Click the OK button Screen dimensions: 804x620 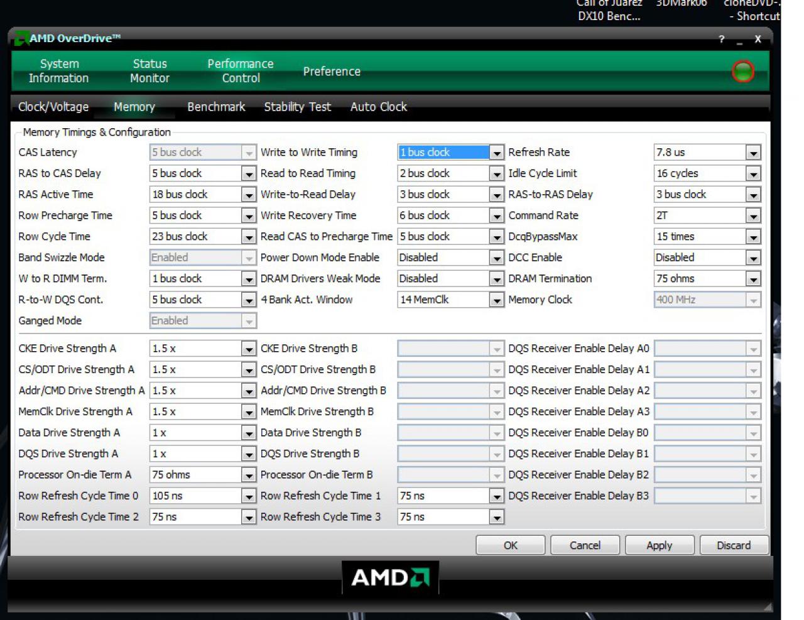click(511, 545)
